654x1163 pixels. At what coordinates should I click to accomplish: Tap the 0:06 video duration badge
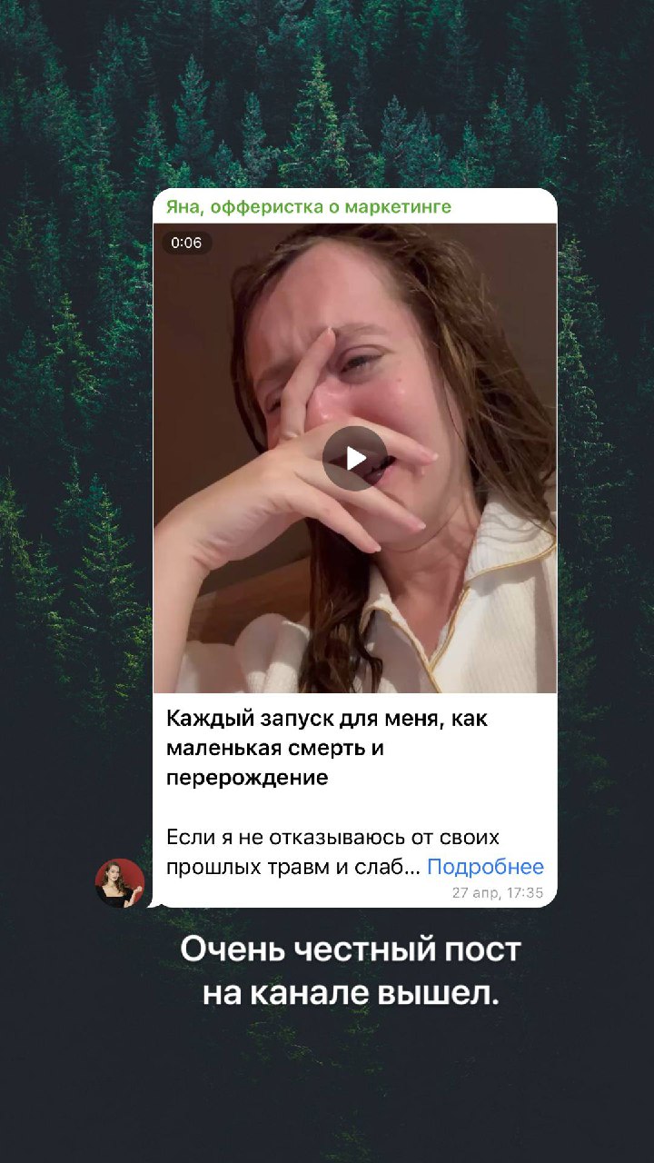[186, 243]
